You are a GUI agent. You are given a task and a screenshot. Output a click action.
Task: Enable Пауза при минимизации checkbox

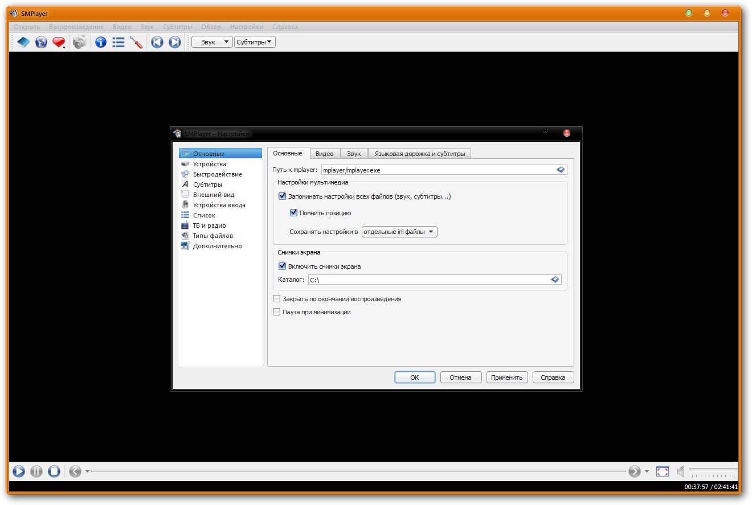pos(277,312)
